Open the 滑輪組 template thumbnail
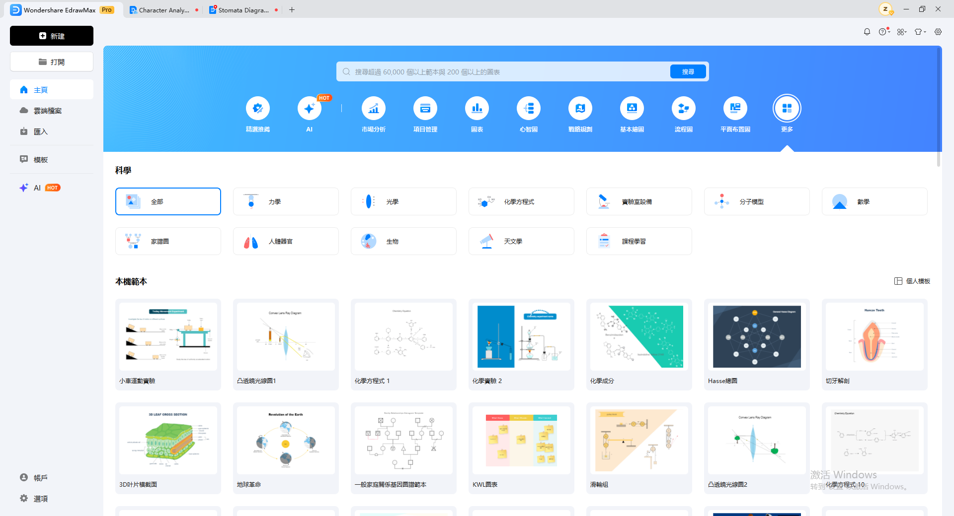The image size is (954, 516). [639, 441]
